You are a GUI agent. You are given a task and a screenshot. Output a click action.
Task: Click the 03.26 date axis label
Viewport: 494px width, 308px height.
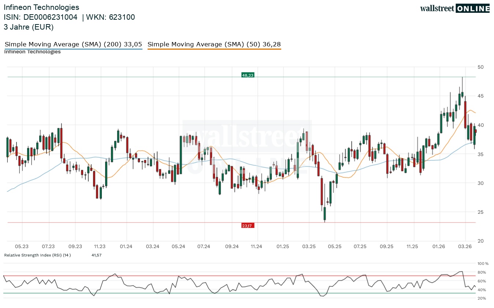coord(465,247)
